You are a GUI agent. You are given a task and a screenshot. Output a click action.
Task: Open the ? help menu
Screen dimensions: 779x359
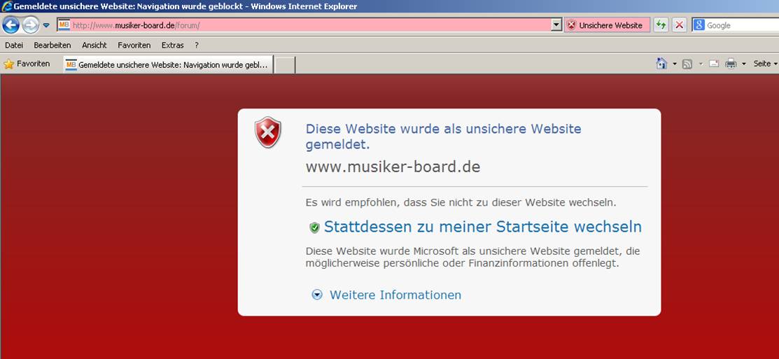(197, 45)
